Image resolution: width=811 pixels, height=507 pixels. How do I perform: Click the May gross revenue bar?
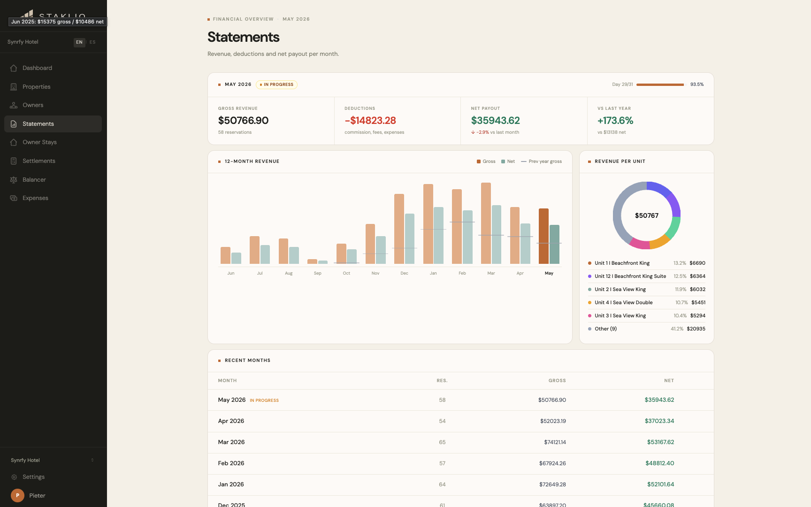point(543,236)
